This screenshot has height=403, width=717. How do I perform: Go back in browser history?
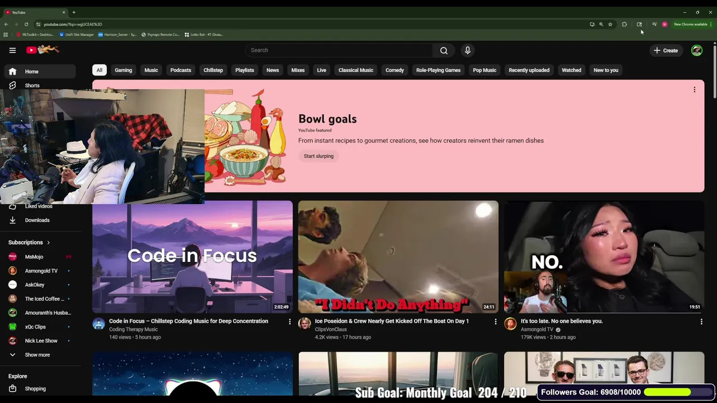(6, 24)
